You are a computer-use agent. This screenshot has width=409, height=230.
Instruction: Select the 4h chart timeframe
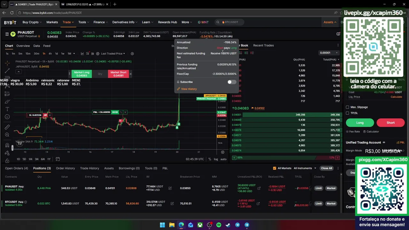pos(50,54)
